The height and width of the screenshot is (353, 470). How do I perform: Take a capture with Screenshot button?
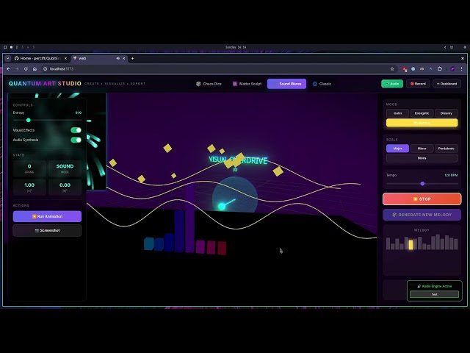point(47,230)
